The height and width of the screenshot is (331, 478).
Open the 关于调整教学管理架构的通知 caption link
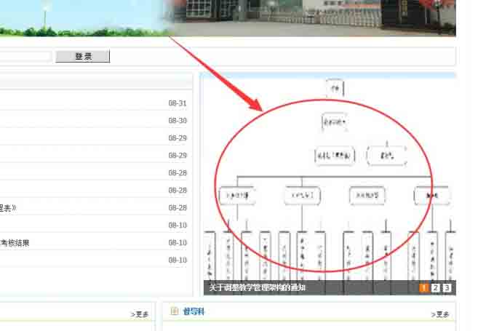tap(258, 288)
